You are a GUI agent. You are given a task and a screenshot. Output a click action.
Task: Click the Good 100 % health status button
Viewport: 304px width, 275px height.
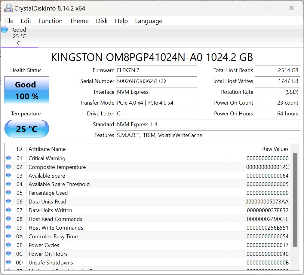tap(27, 90)
